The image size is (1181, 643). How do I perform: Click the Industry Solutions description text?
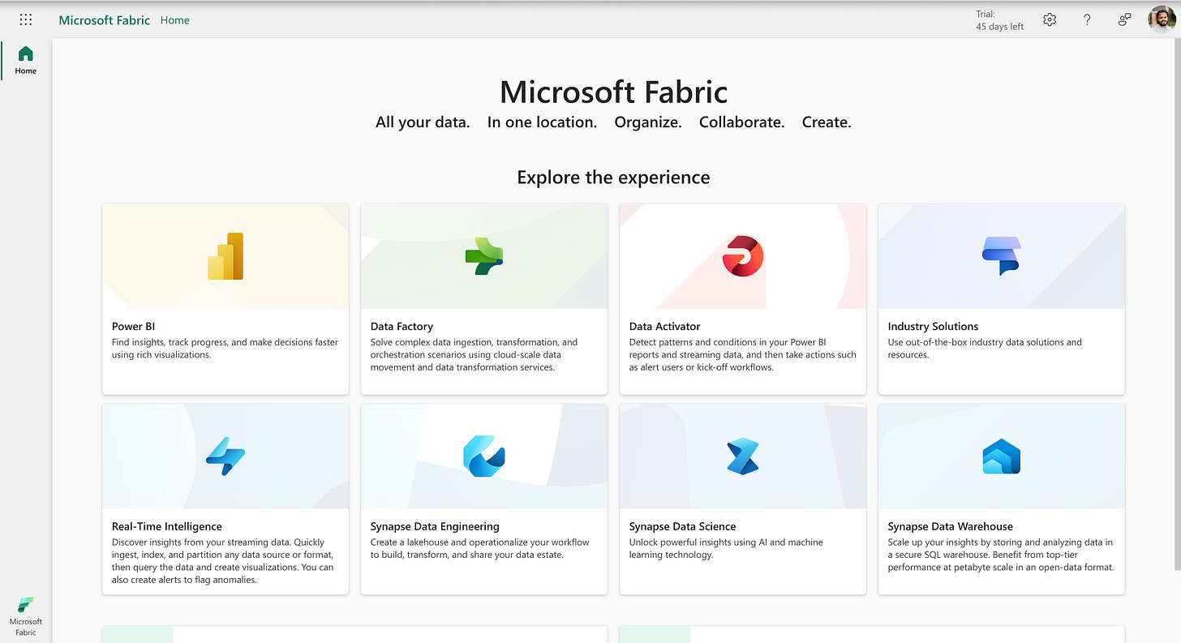pyautogui.click(x=985, y=349)
